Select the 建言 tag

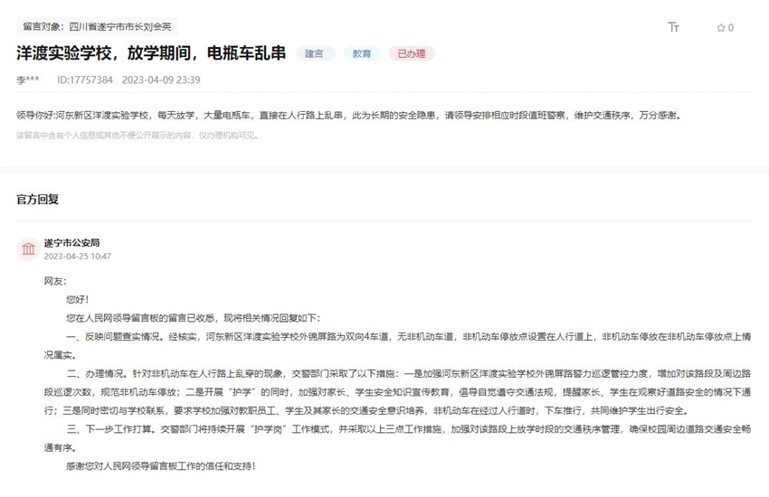pyautogui.click(x=314, y=53)
